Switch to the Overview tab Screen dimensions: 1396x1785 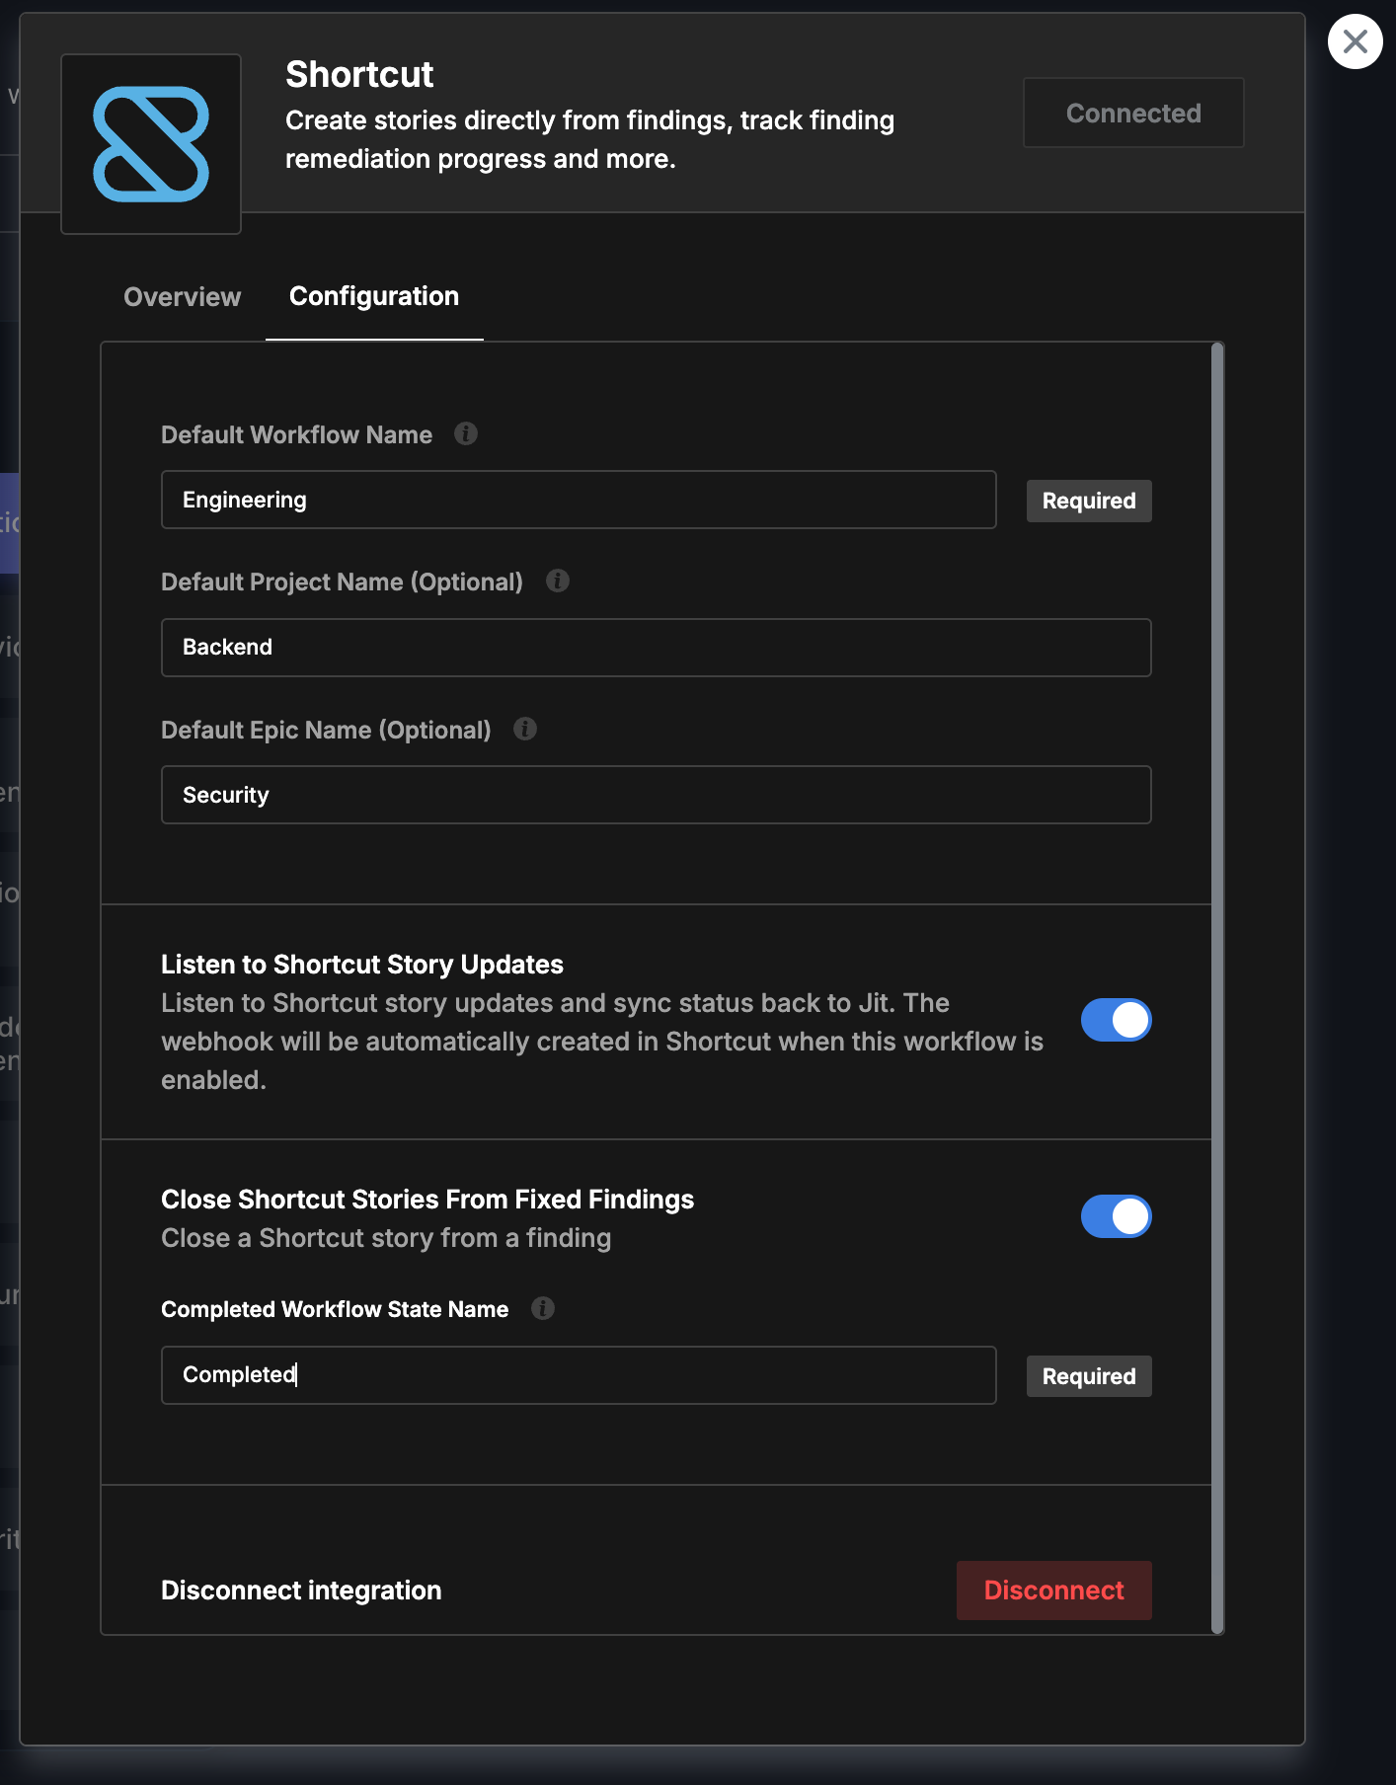pos(183,297)
